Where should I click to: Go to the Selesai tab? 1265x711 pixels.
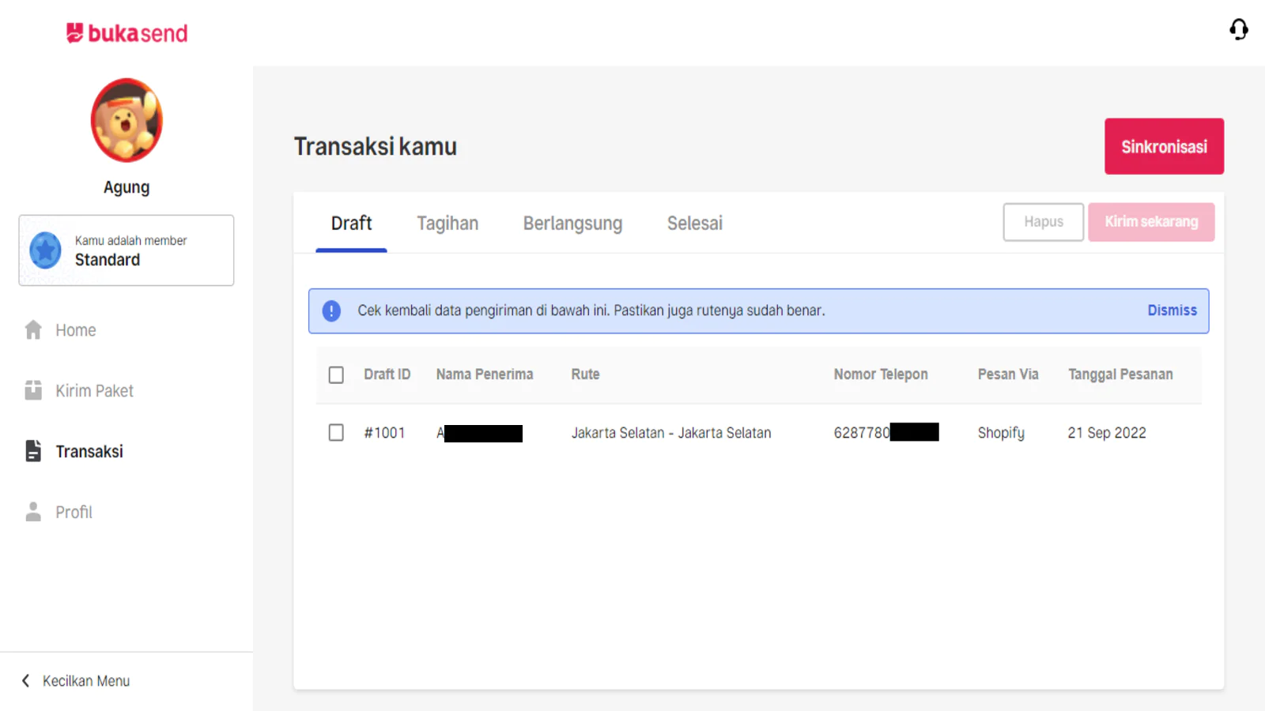click(694, 224)
